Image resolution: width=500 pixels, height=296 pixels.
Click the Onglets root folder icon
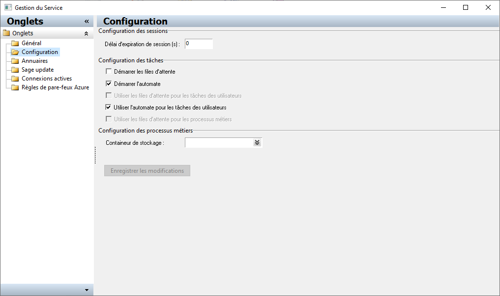[6, 33]
